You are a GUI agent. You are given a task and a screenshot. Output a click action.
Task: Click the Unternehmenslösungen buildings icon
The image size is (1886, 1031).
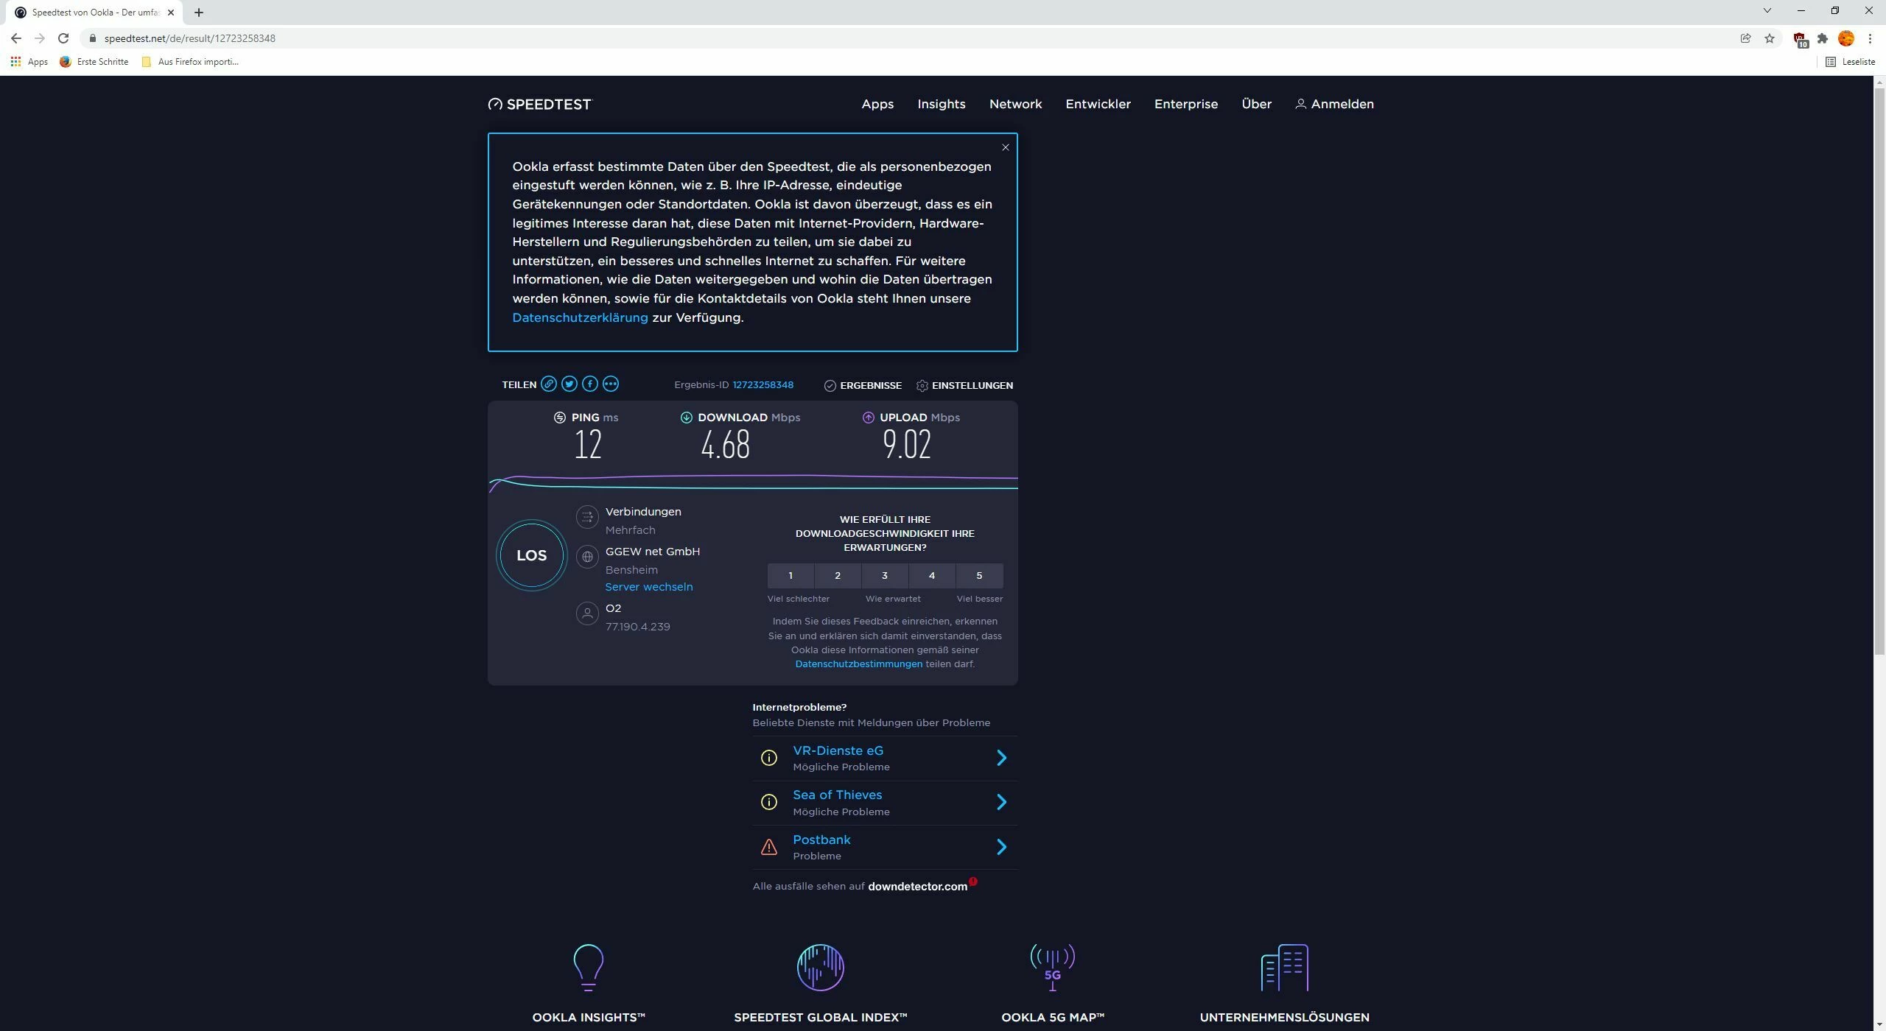pos(1284,967)
